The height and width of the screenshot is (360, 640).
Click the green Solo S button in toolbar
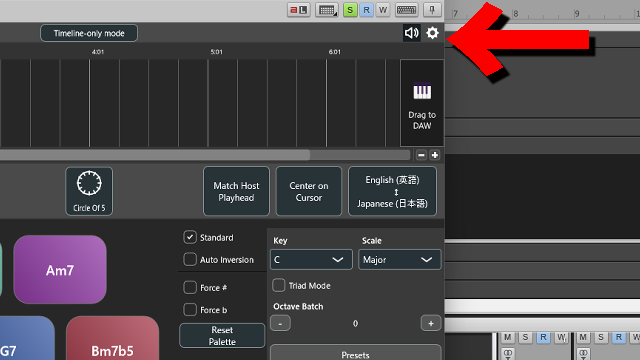(350, 10)
